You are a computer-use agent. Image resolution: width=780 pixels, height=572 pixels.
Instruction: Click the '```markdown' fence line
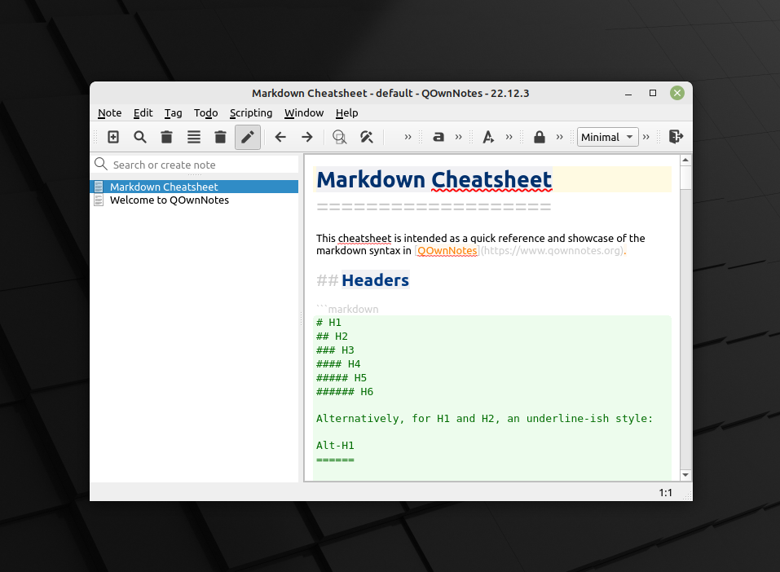coord(347,309)
